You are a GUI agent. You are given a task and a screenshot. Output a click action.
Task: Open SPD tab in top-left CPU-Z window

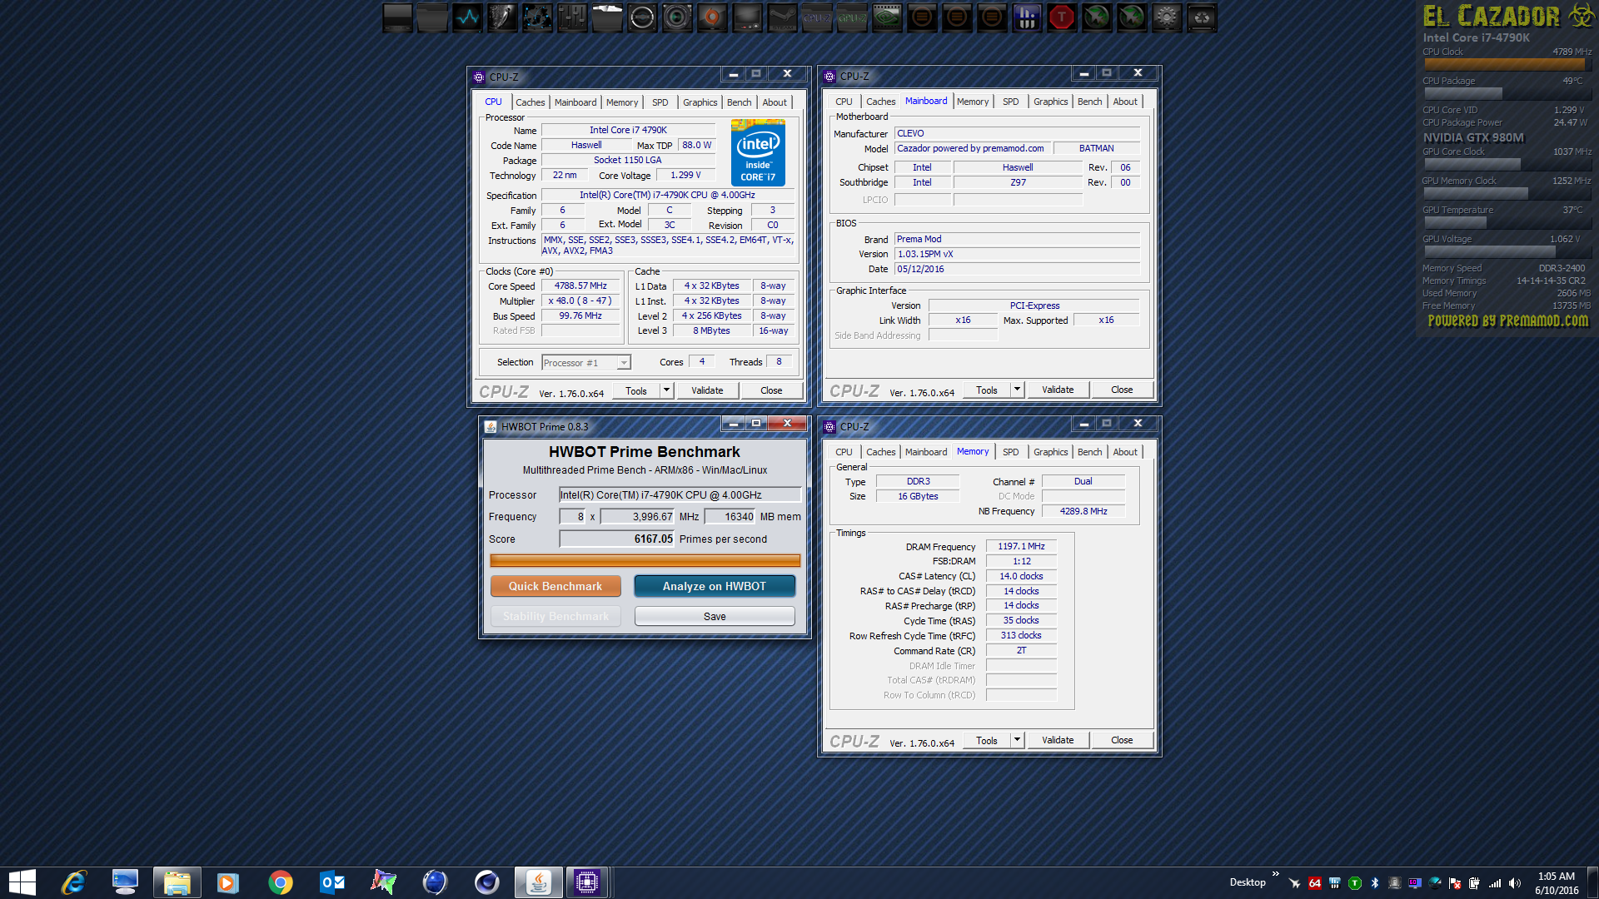point(660,102)
